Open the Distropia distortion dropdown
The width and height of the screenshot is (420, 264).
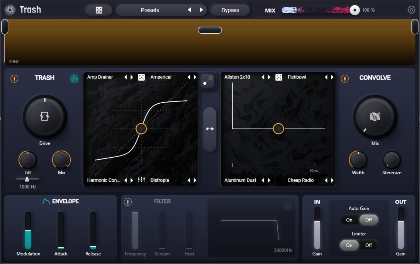(160, 180)
